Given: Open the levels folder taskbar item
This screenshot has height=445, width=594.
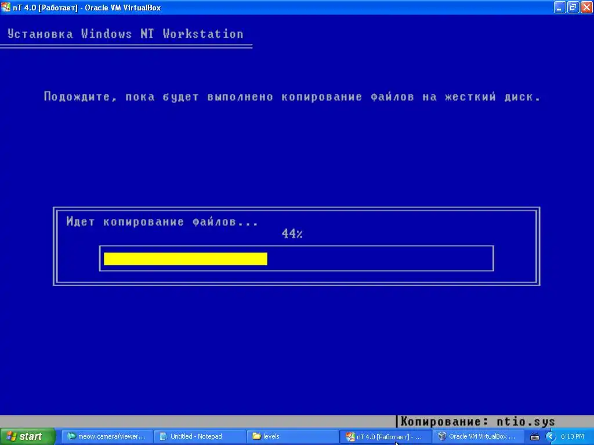Looking at the screenshot, I should click(x=292, y=436).
